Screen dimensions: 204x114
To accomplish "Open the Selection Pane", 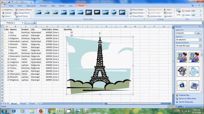I will coord(155,16).
